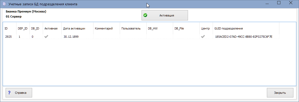Click the Комментарий column header
Screen dimensions: 299x102
[x=106, y=28]
